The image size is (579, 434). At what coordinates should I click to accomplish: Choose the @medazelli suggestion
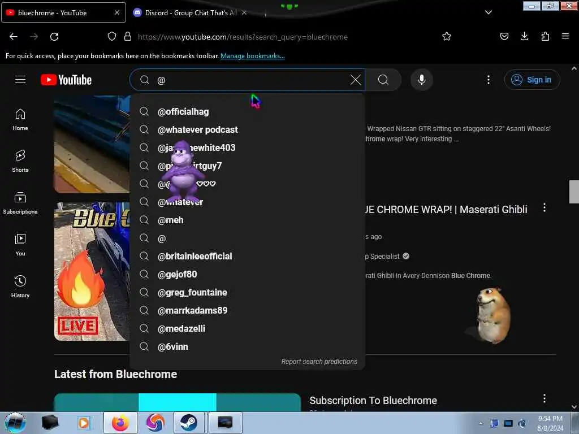[248, 328]
